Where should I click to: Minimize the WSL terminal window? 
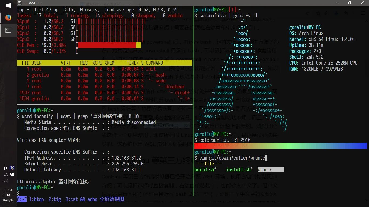(337, 3)
